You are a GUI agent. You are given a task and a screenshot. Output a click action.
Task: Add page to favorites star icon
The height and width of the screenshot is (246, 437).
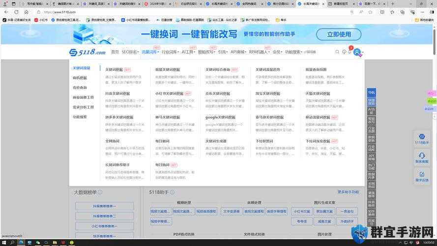(x=370, y=12)
